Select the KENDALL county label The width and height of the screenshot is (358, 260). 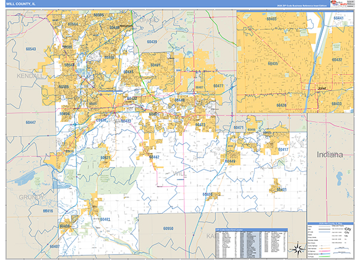coord(30,76)
